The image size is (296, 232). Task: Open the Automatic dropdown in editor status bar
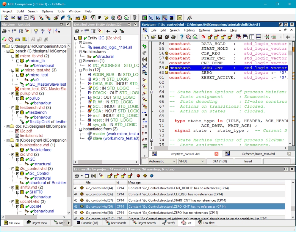(x=162, y=161)
